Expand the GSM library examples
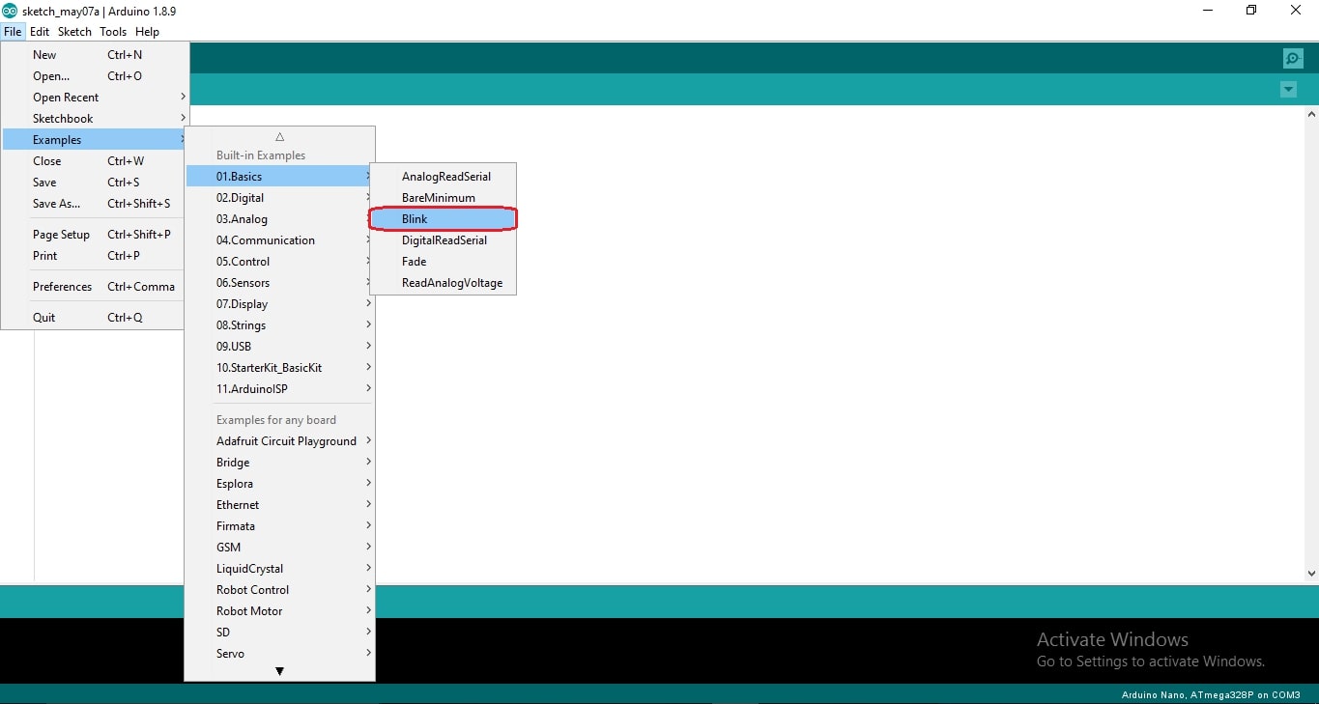 point(279,548)
